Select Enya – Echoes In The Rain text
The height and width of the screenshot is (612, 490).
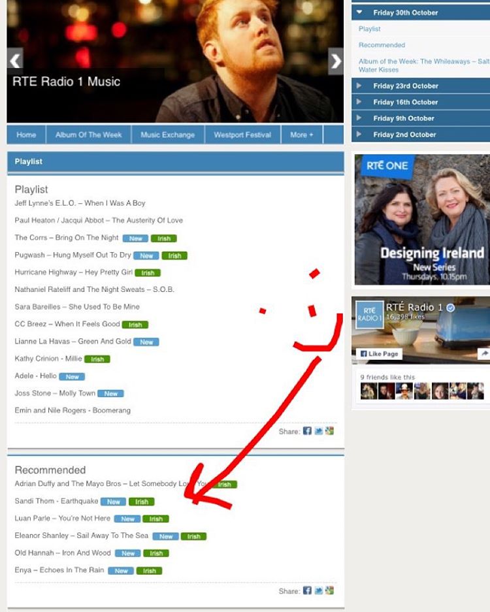(59, 570)
